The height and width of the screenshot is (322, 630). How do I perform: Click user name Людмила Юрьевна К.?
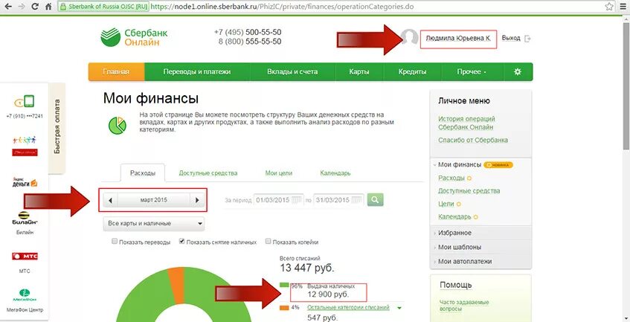(458, 39)
